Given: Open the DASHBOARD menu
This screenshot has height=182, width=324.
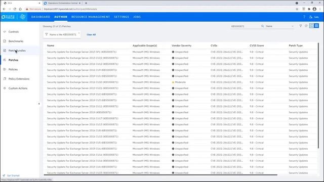Looking at the screenshot, I should pyautogui.click(x=40, y=17).
